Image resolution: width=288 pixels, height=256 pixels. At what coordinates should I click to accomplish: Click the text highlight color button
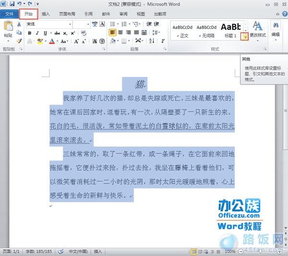click(x=40, y=41)
